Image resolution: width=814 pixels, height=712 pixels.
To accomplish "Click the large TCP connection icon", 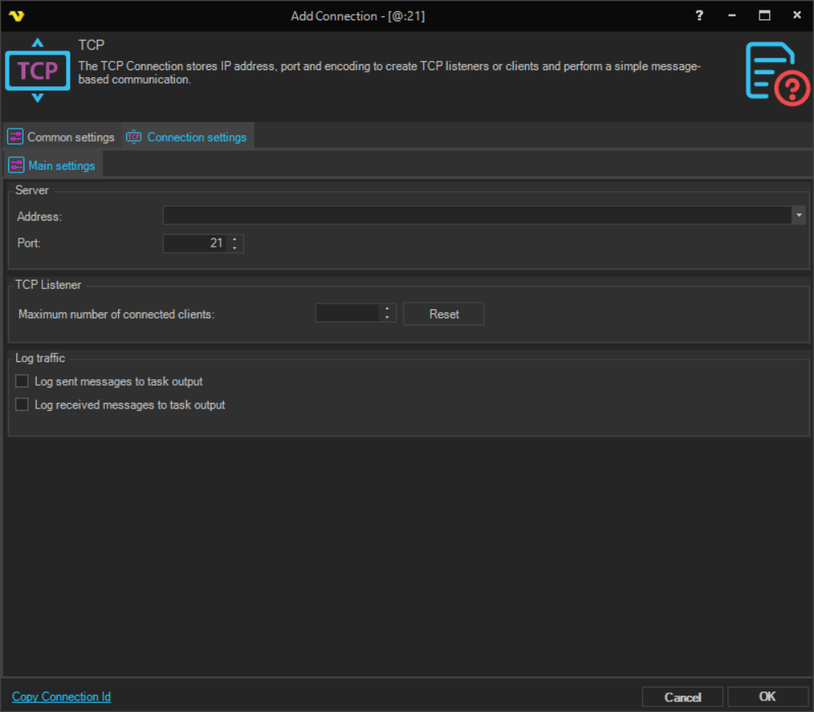I will [37, 71].
